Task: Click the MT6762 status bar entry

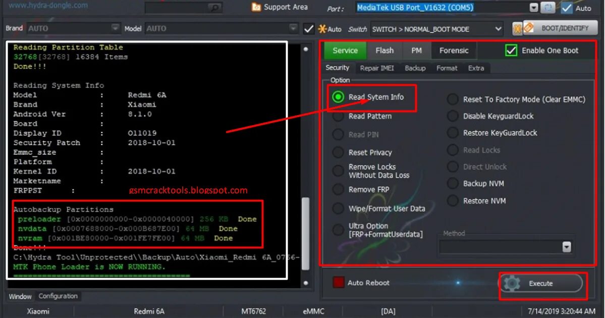Action: [x=253, y=311]
